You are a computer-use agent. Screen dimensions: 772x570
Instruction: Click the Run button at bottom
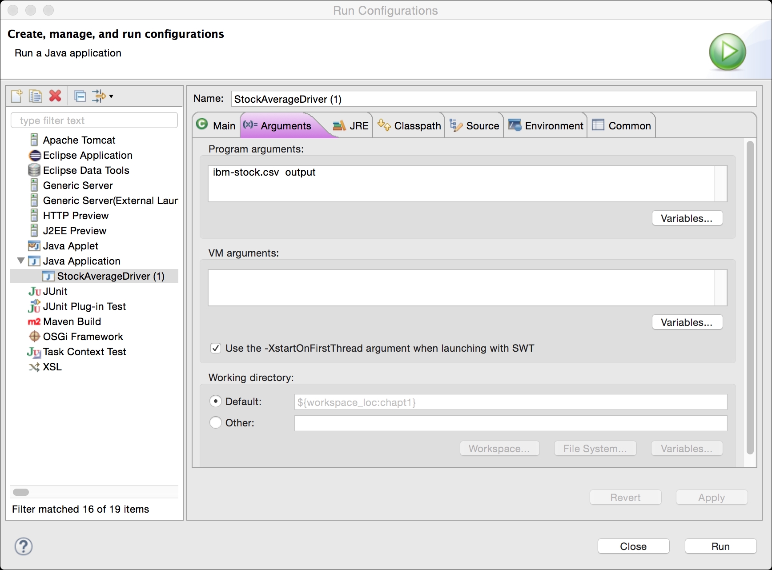(720, 546)
